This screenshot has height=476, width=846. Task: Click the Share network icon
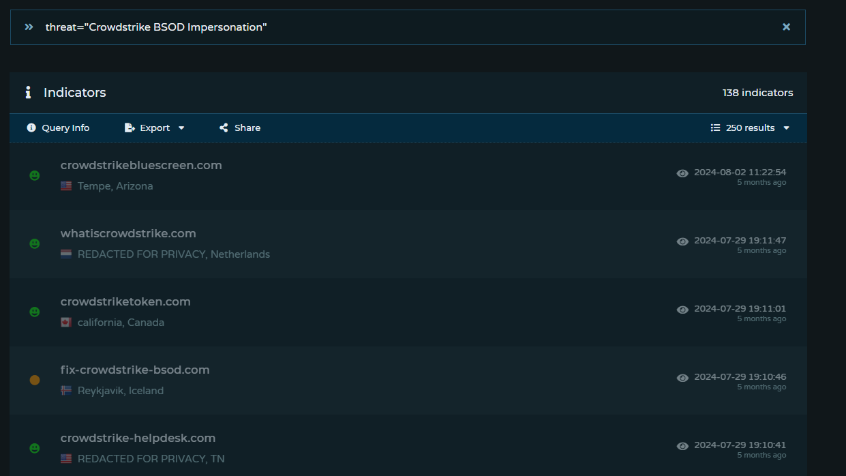click(x=224, y=128)
